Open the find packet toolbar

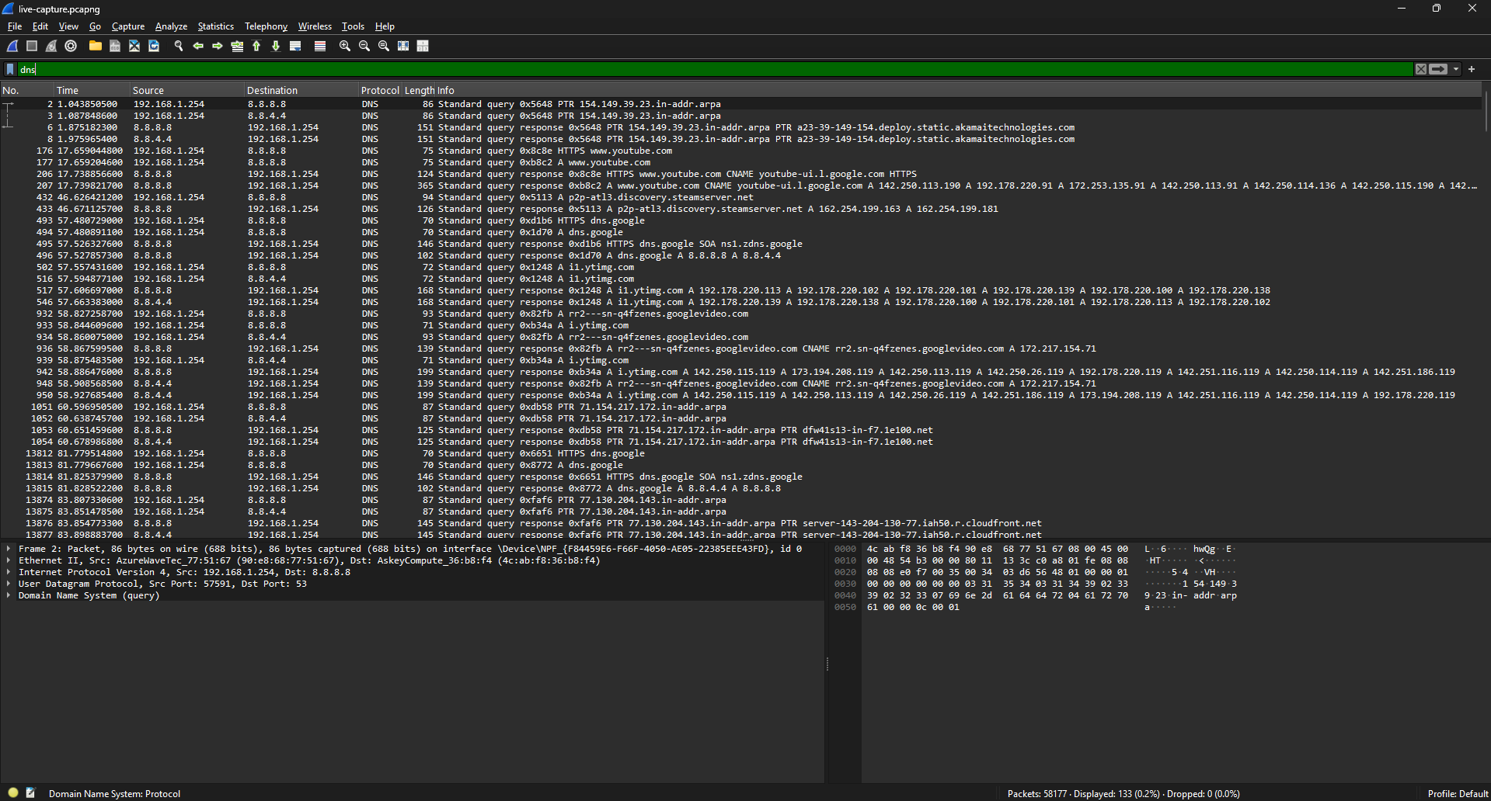pos(179,46)
